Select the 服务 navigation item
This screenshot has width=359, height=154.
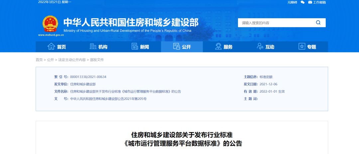click(x=224, y=47)
